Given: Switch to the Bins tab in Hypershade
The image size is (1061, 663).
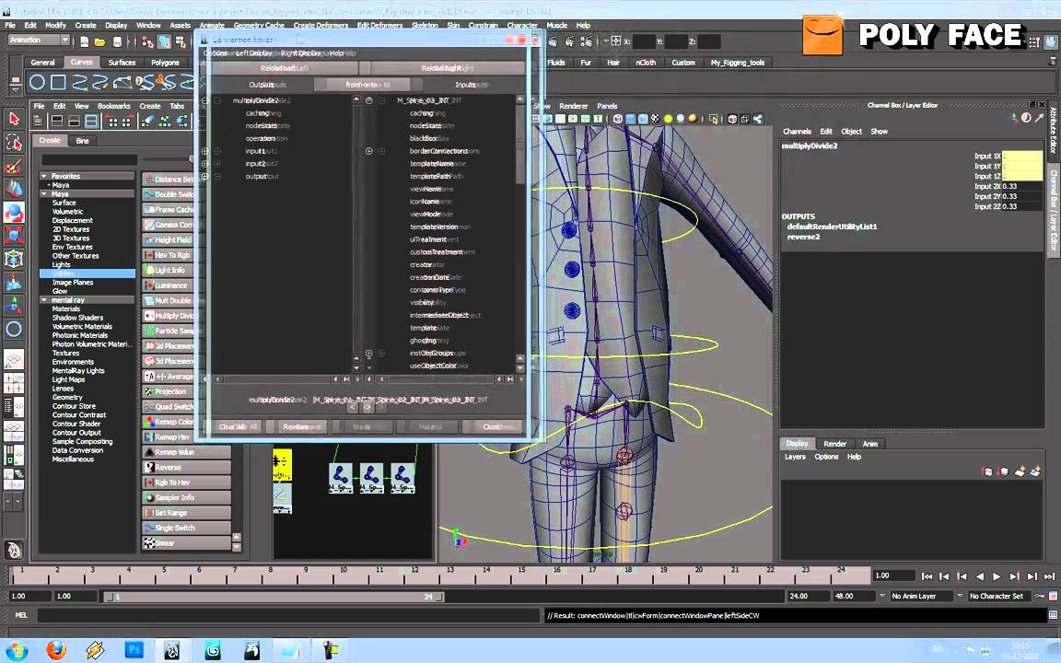Looking at the screenshot, I should 83,141.
